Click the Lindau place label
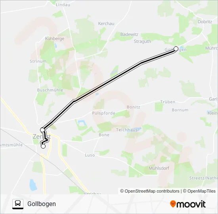The image size is (218, 214). pos(63,5)
